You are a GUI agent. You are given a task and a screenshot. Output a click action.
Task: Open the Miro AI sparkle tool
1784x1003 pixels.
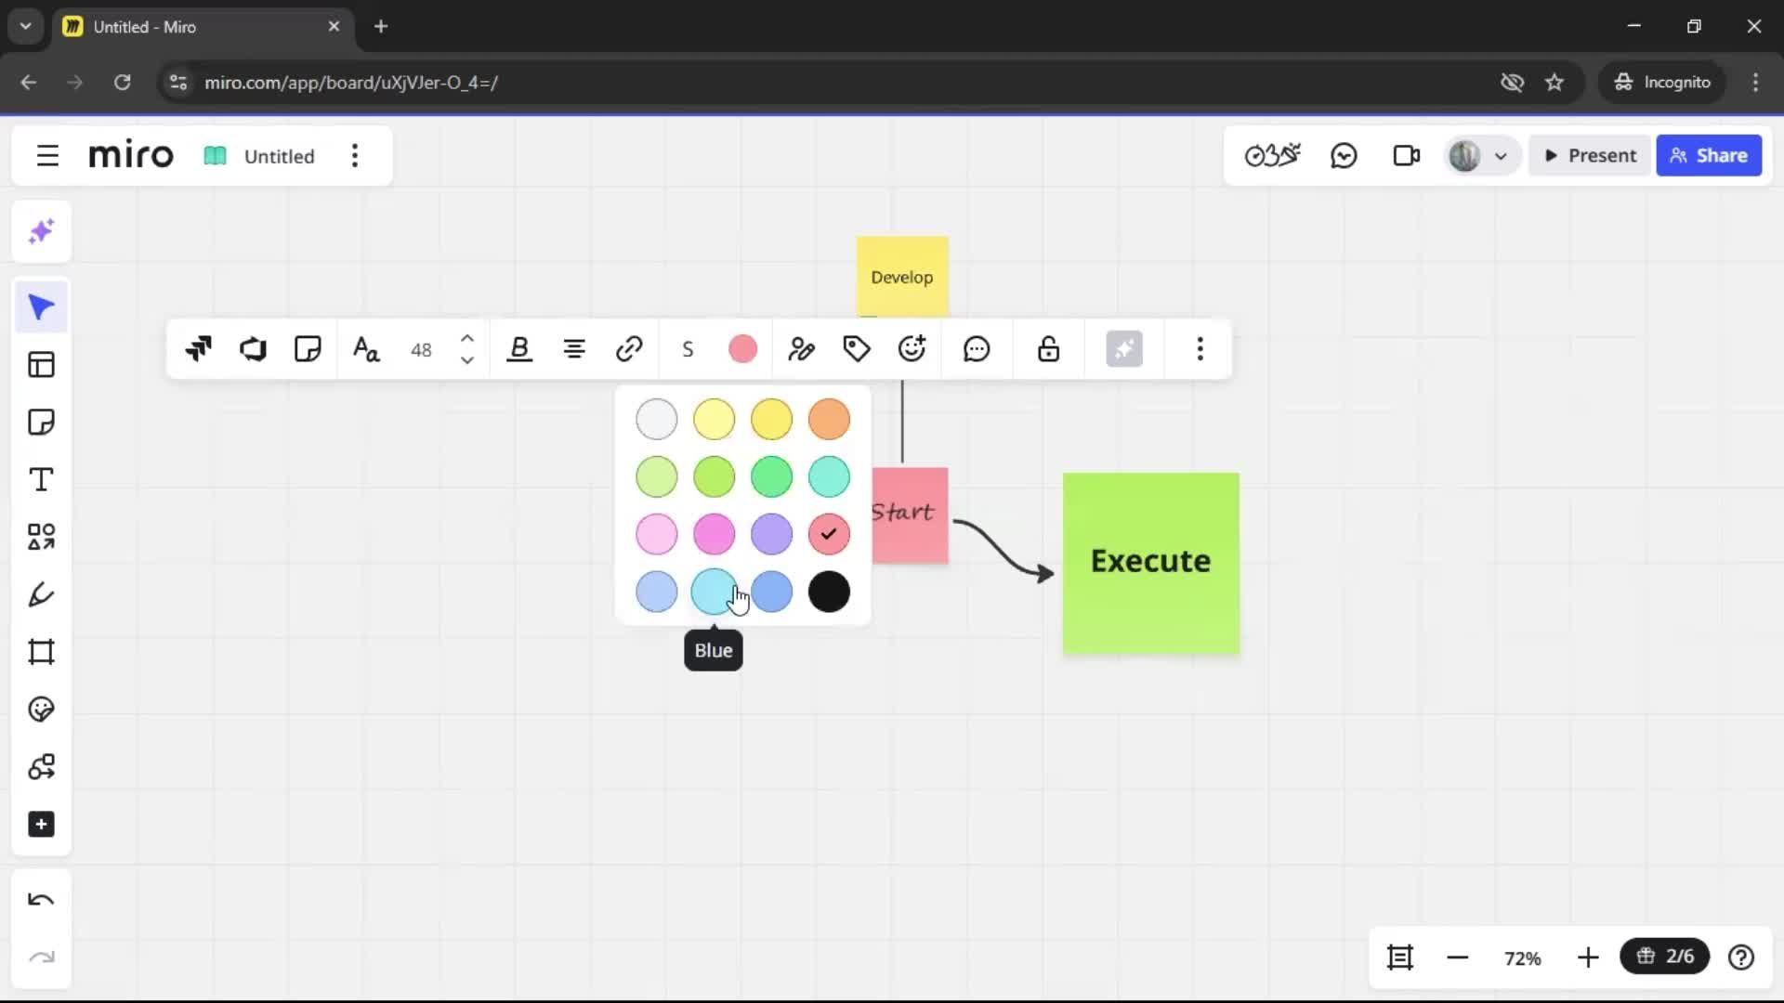tap(41, 231)
